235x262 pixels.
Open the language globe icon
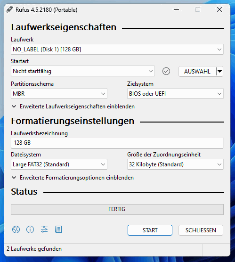click(16, 229)
